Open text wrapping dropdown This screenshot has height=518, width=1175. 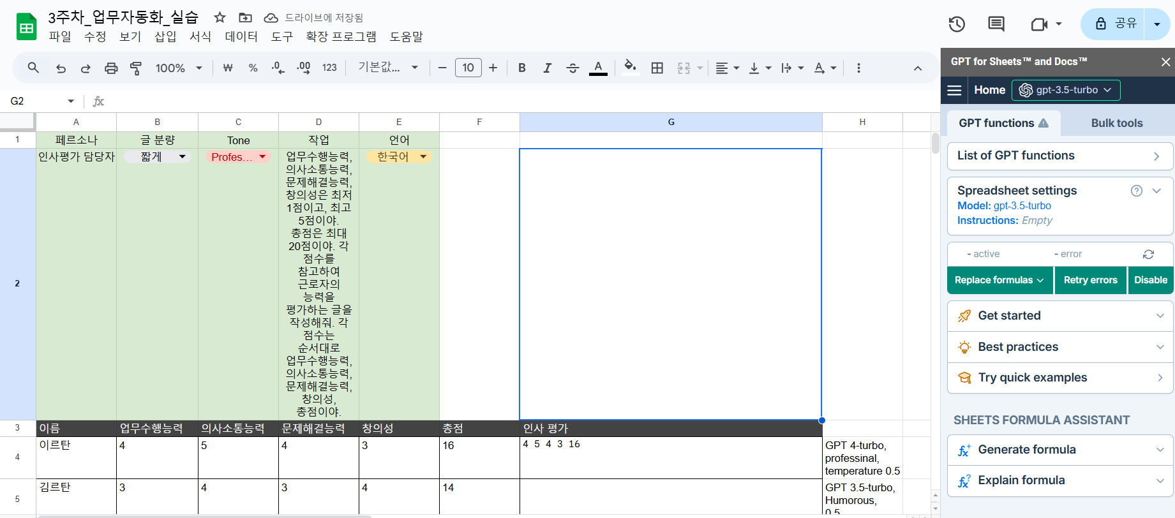click(x=792, y=68)
